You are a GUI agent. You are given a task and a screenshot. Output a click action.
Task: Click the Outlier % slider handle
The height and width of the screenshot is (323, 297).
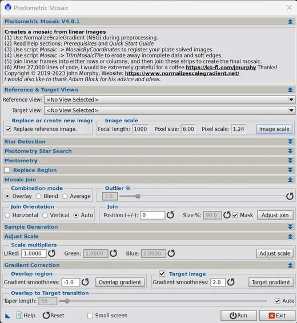[x=138, y=196]
